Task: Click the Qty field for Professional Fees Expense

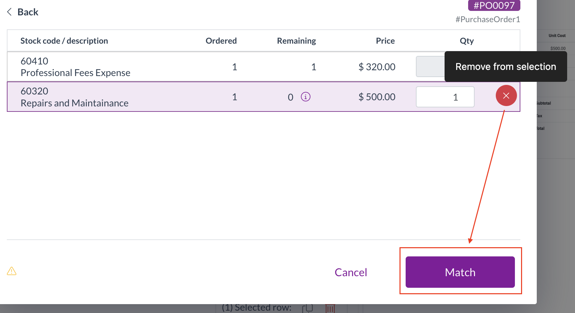Action: tap(430, 66)
